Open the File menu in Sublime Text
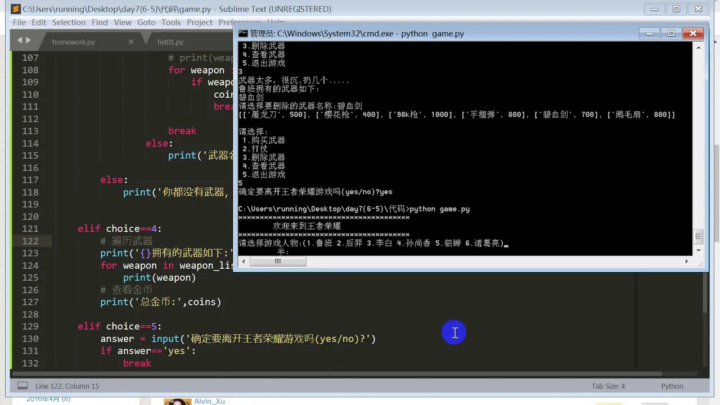The height and width of the screenshot is (405, 720). [19, 22]
